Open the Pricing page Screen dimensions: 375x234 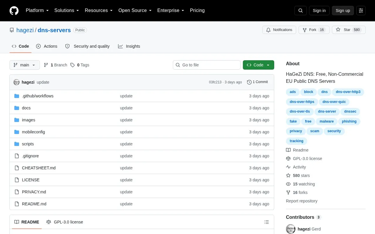coord(197,11)
